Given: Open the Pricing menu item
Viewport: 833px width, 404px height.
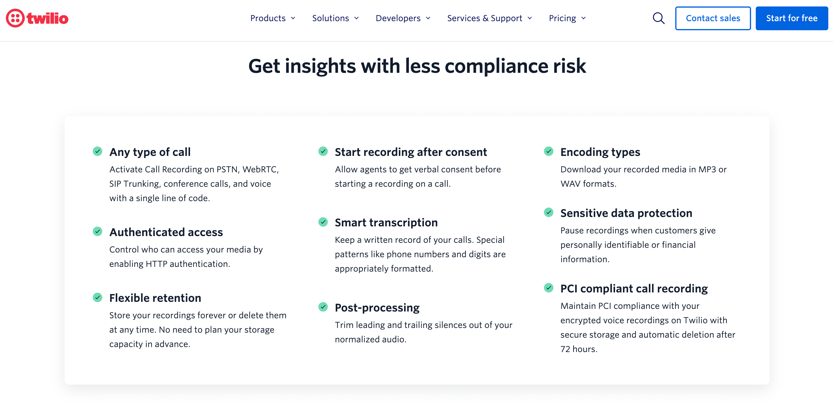Looking at the screenshot, I should (x=567, y=18).
